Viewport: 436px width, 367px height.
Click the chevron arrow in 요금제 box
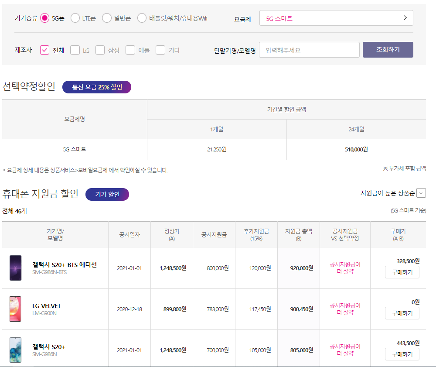[405, 18]
